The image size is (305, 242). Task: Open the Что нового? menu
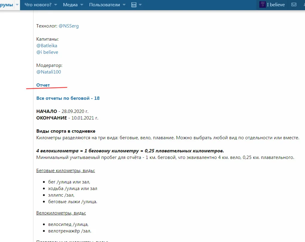click(38, 5)
